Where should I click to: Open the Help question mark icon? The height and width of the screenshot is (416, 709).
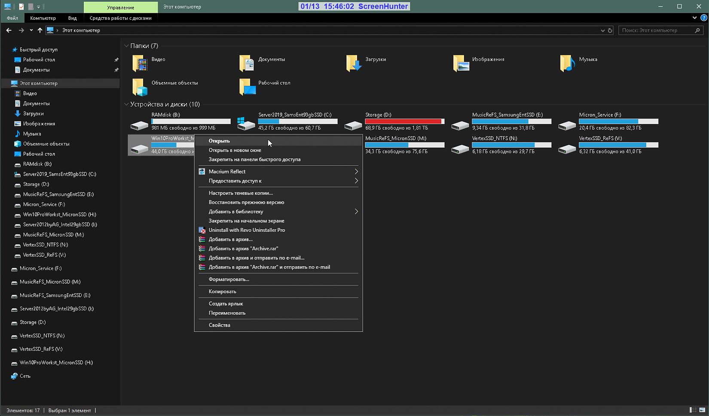pos(703,18)
